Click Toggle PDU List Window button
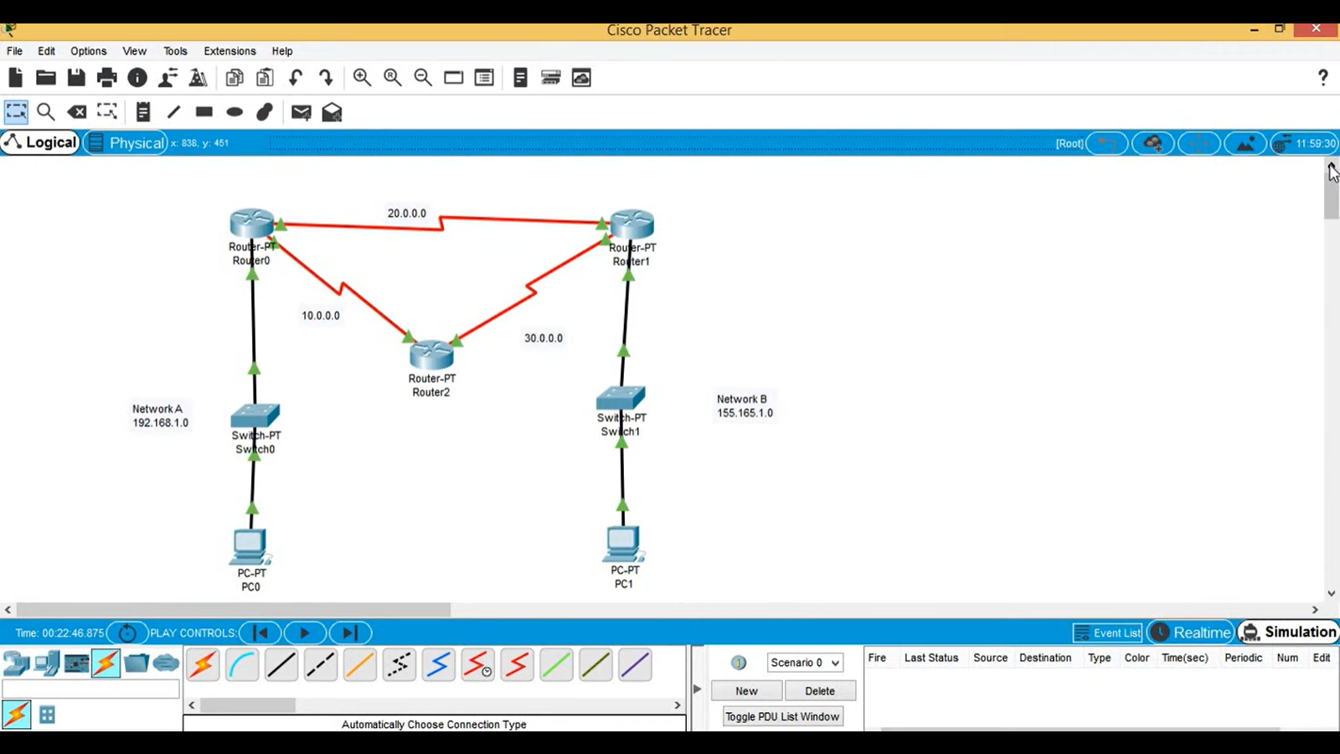This screenshot has height=754, width=1340. [782, 716]
